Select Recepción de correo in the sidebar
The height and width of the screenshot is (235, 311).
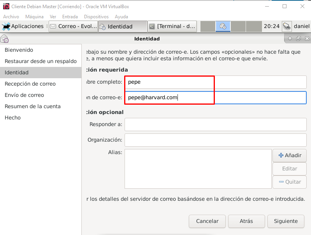pos(30,84)
